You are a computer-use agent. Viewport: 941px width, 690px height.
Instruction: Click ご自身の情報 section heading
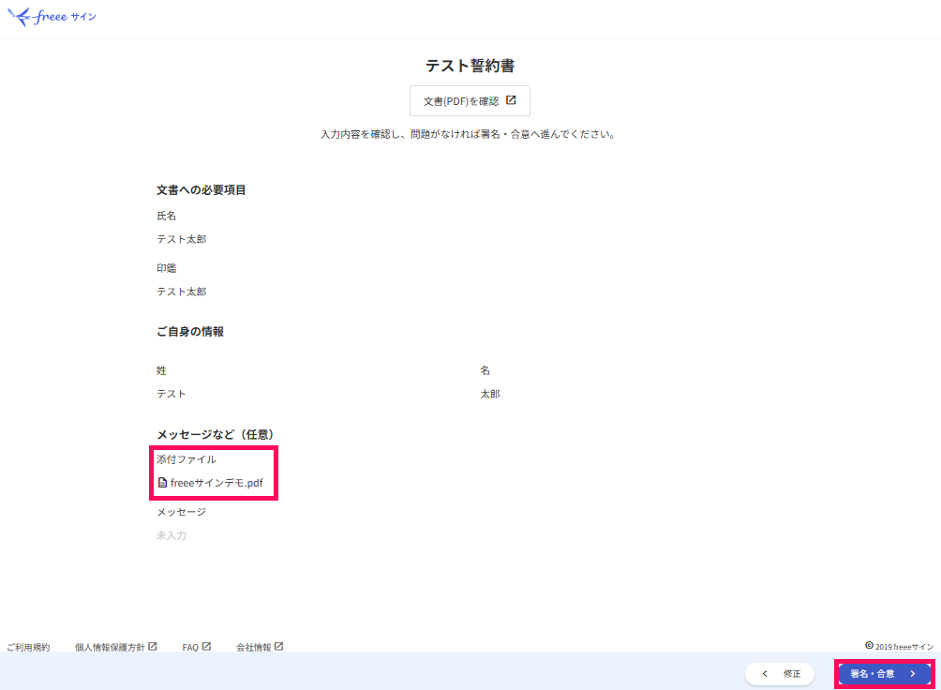pos(190,332)
